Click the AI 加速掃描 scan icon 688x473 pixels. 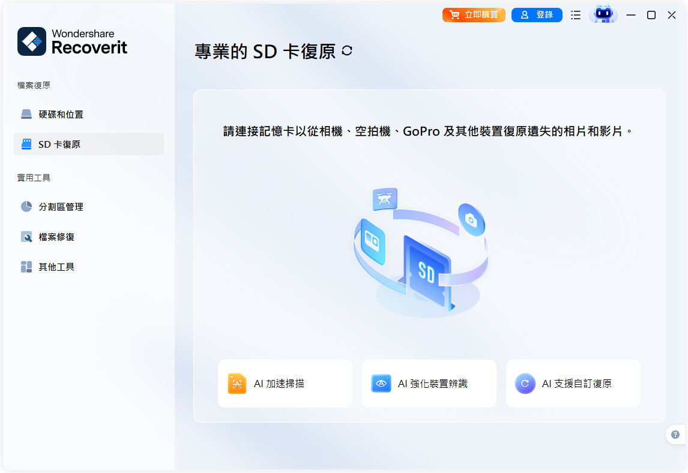point(237,384)
